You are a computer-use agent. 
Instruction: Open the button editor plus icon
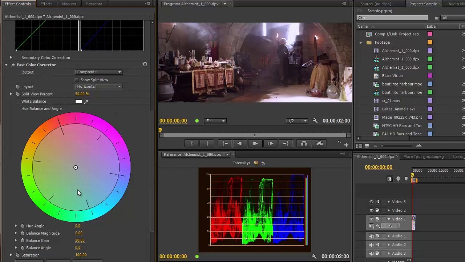[x=346, y=145]
